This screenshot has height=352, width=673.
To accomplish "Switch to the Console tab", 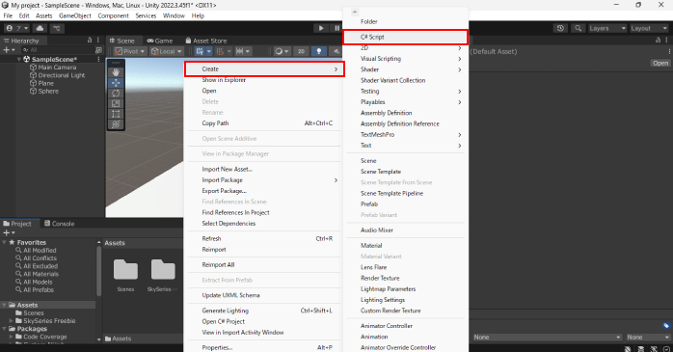I will tap(59, 224).
